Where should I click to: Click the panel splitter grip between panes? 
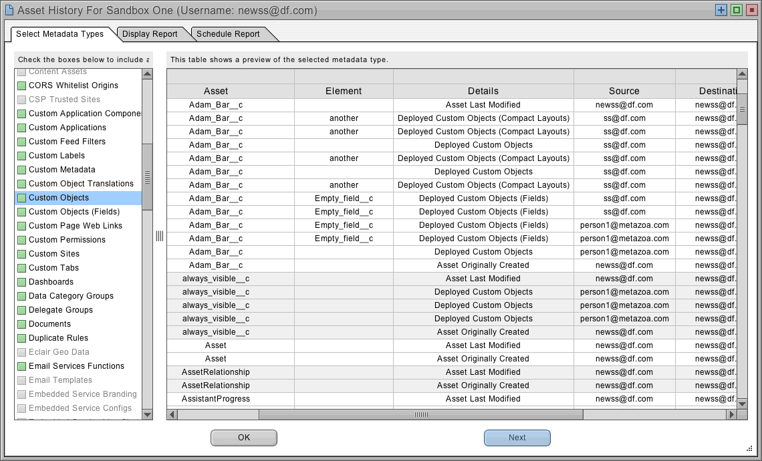pos(159,235)
